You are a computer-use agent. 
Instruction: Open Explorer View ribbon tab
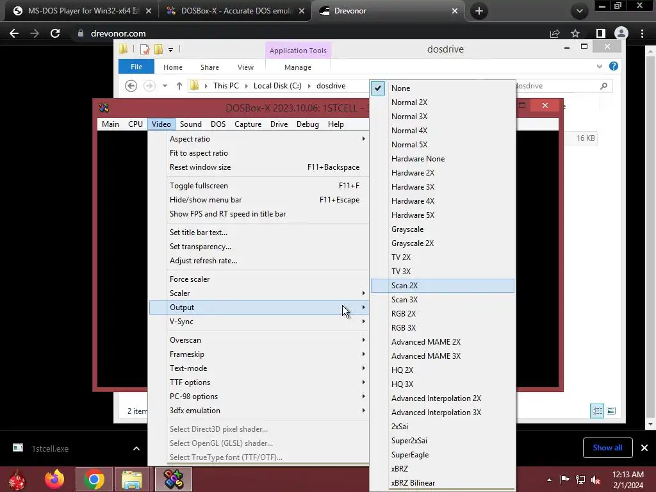[245, 67]
